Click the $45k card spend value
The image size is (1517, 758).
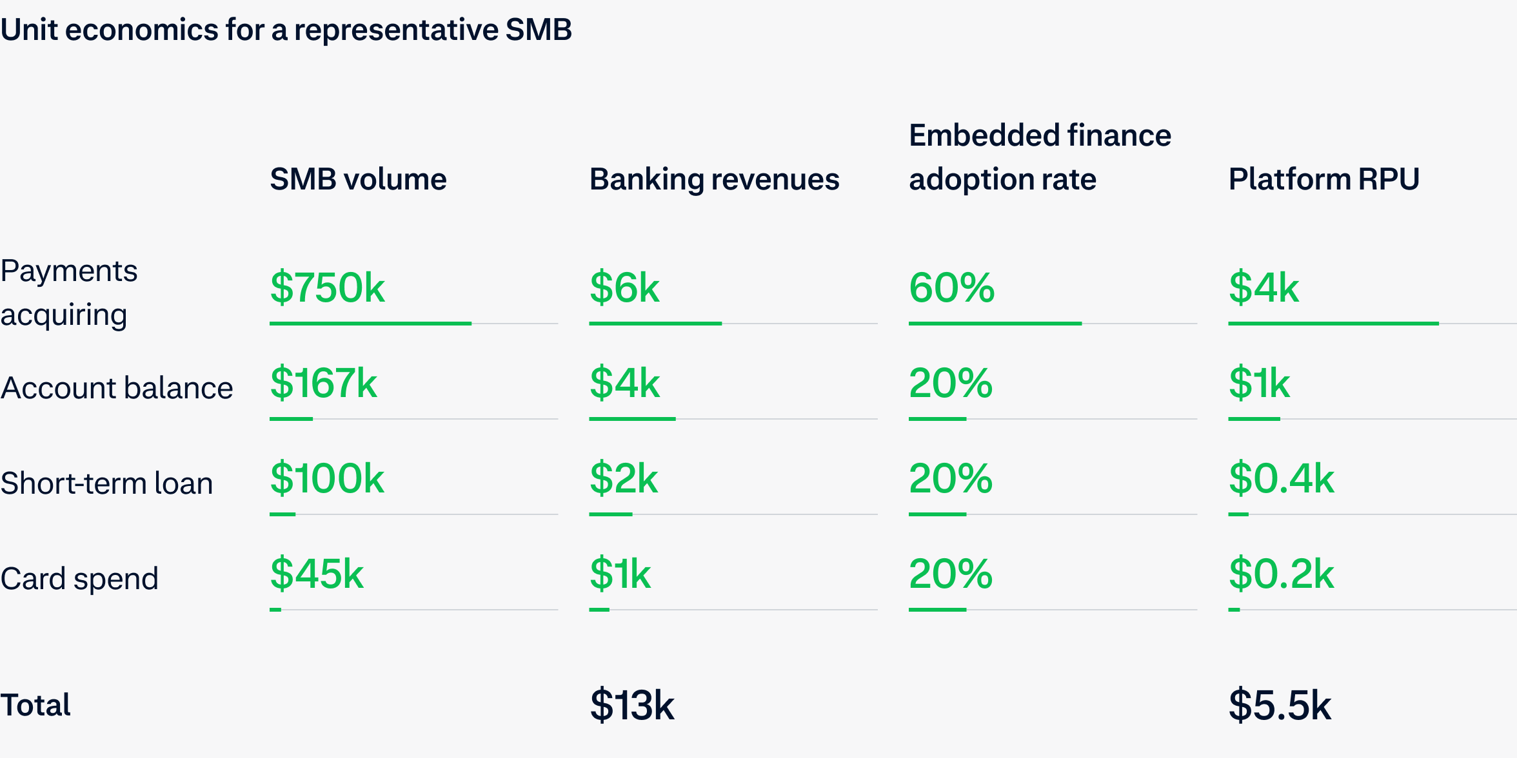[317, 574]
